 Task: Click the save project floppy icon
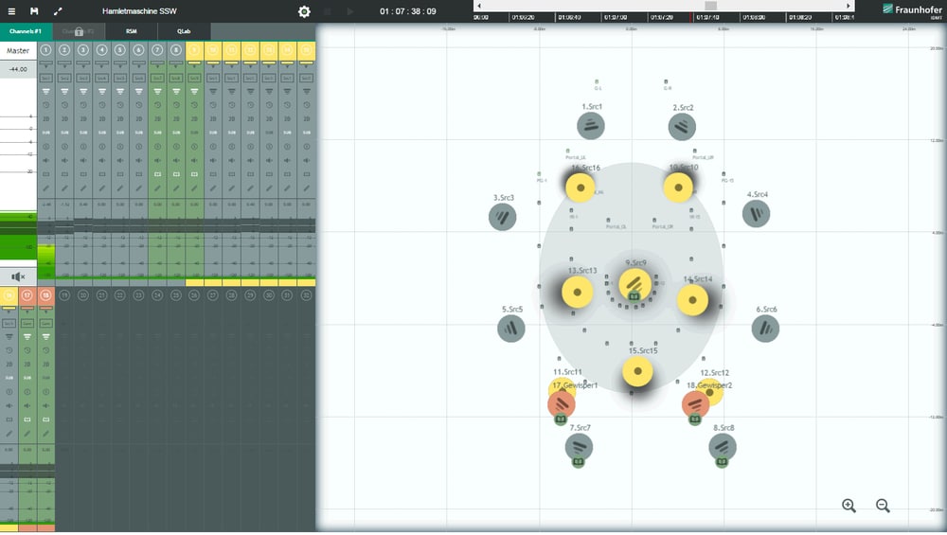pos(34,11)
